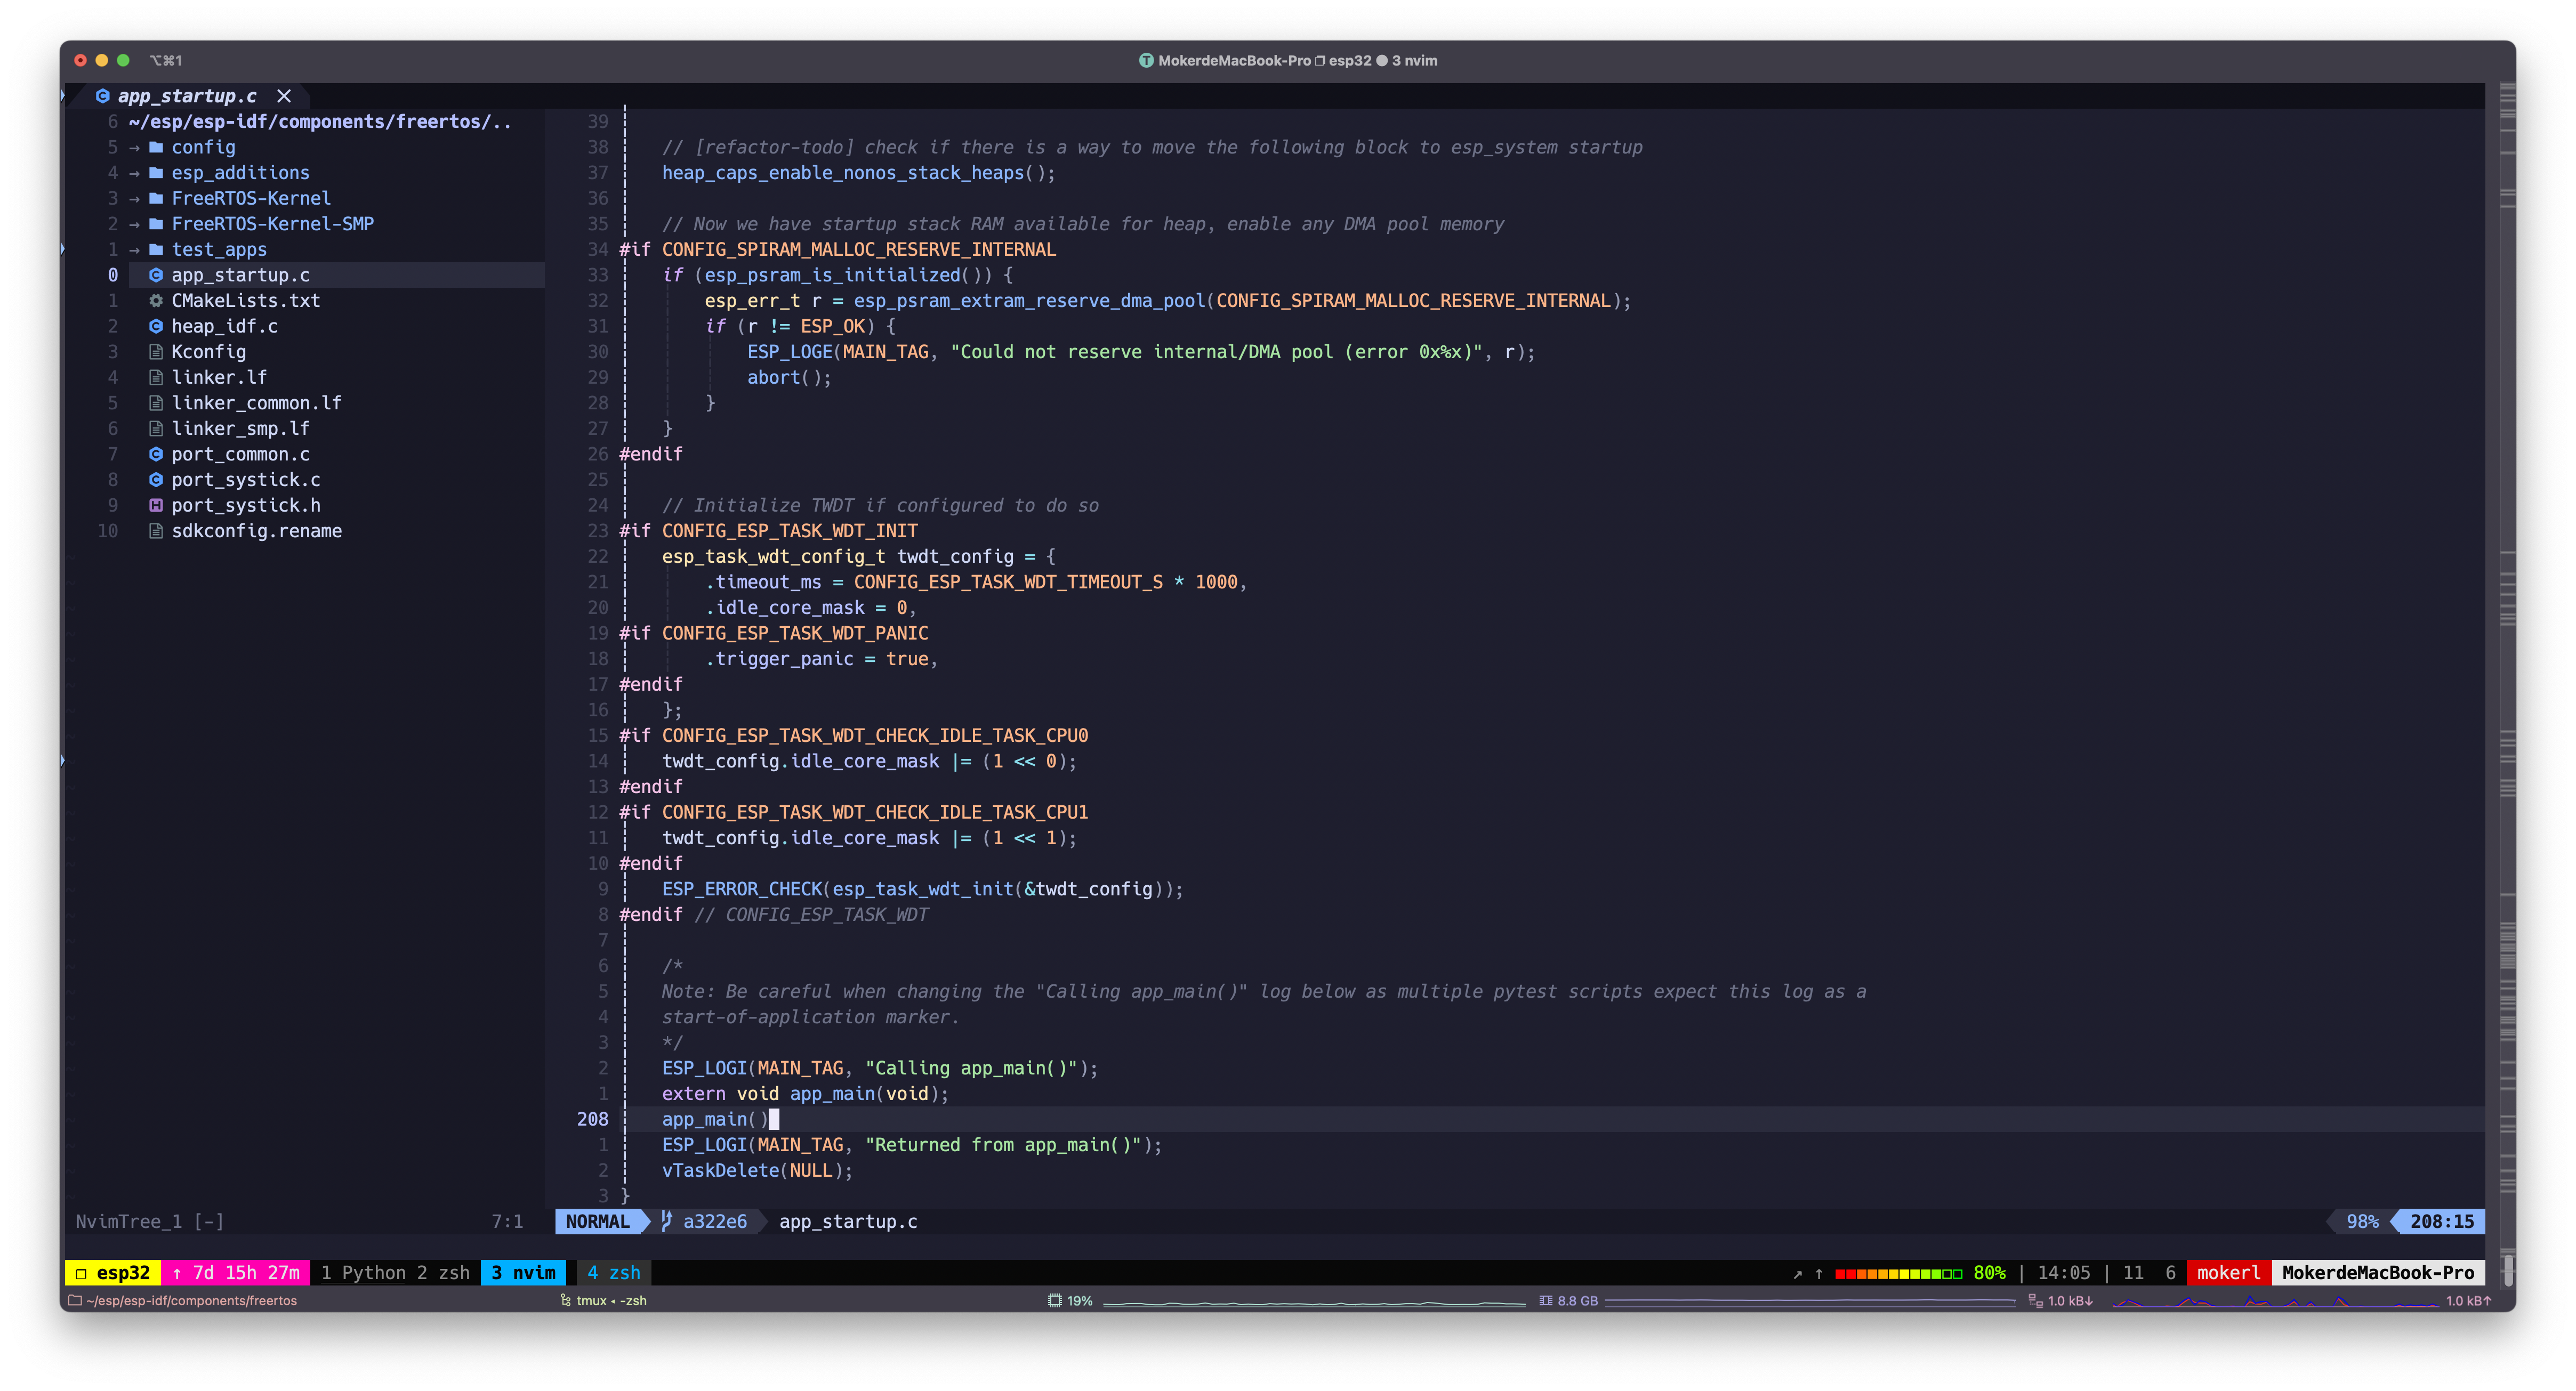Expand the esp_additions folder arrow

(134, 173)
